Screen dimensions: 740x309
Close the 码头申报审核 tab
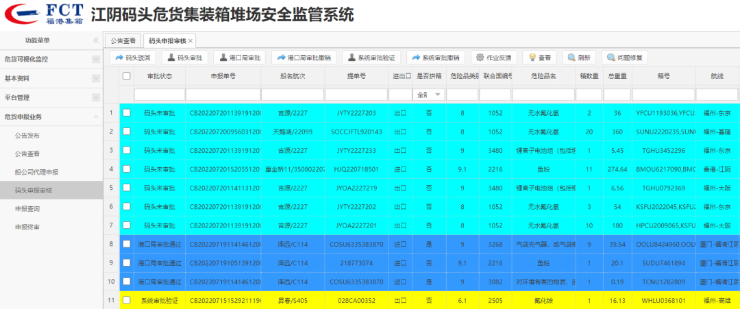click(190, 41)
